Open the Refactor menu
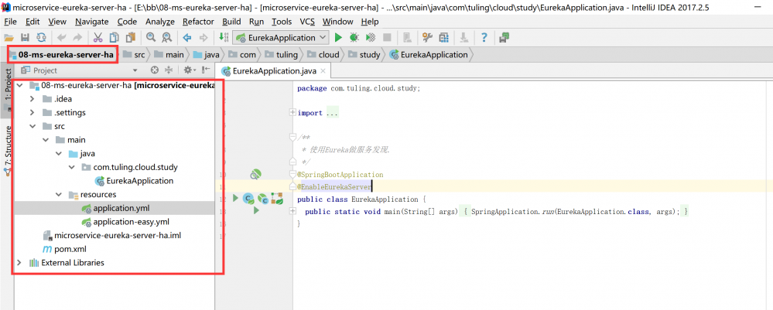This screenshot has width=773, height=310. coord(198,22)
